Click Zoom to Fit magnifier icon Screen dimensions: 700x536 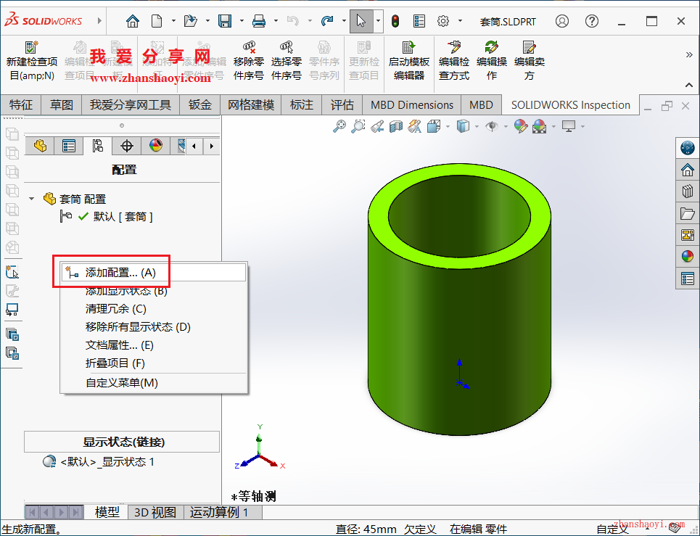pyautogui.click(x=339, y=127)
